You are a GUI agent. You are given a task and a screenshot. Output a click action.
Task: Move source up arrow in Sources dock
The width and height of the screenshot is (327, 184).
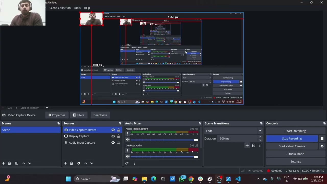[86, 163]
